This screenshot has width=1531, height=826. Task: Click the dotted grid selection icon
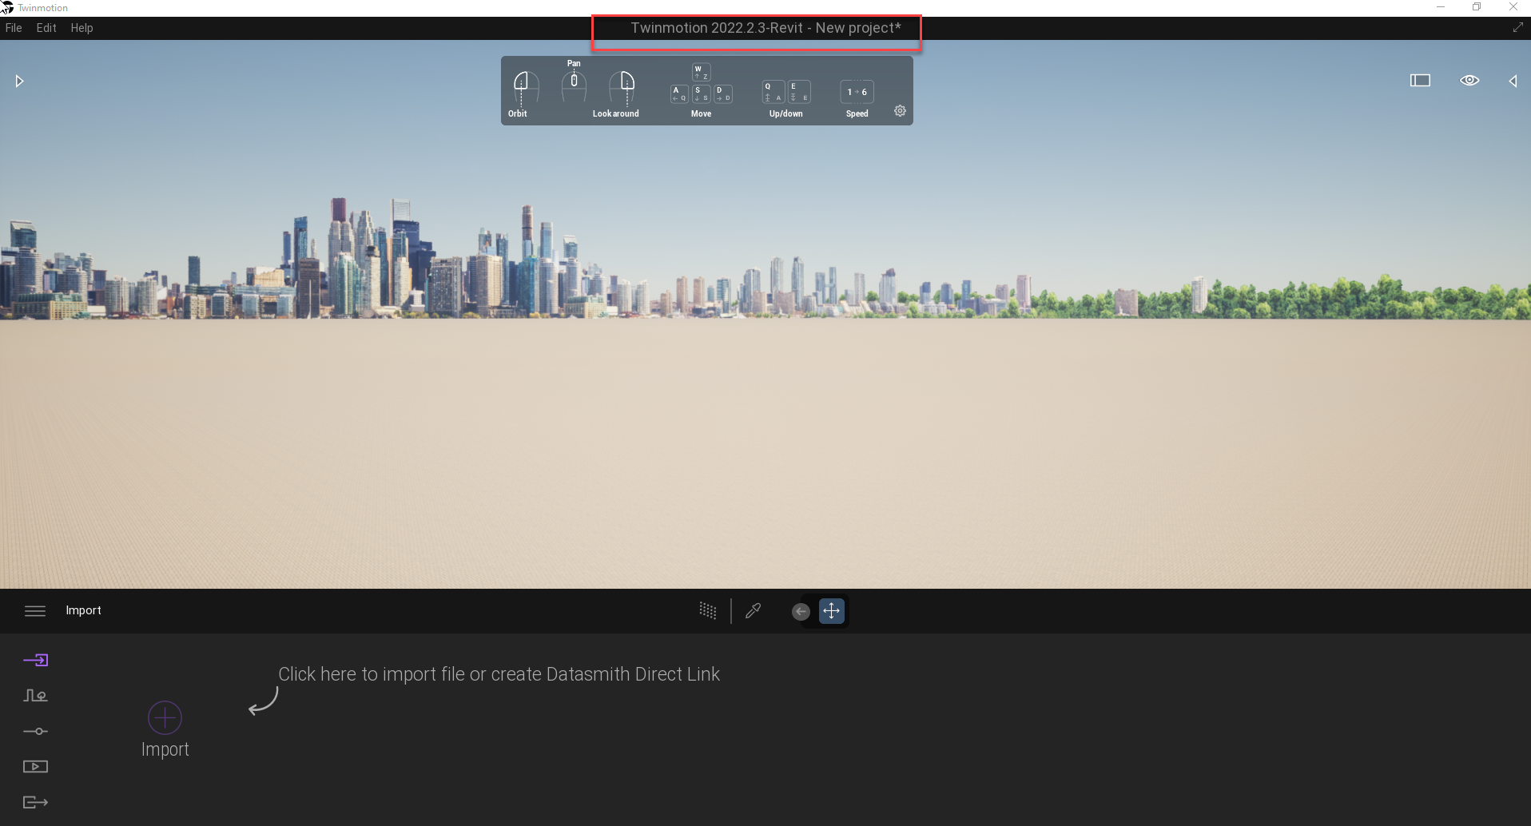point(708,611)
